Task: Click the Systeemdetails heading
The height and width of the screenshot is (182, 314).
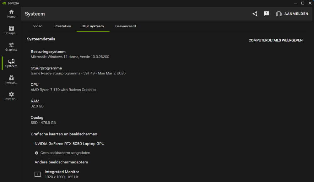Action: [41, 39]
